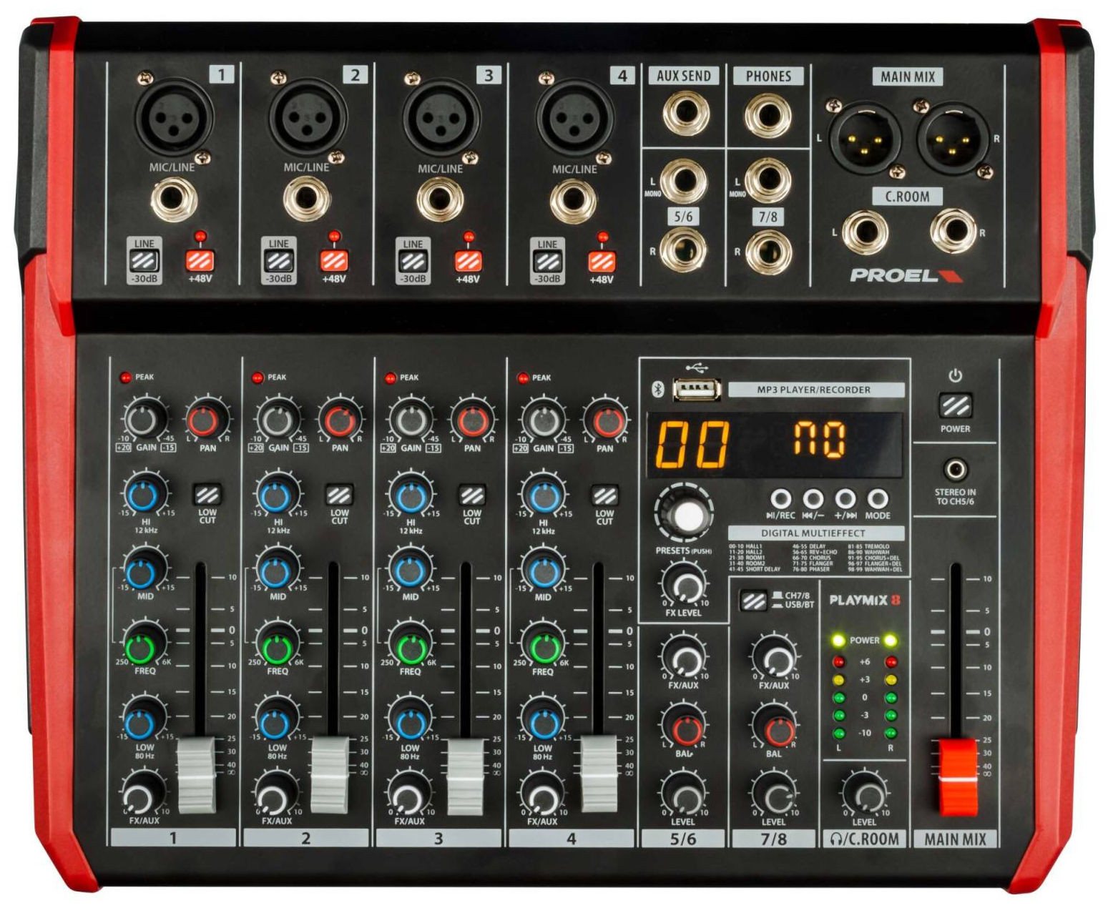1113x908 pixels.
Task: Click the channel 1 GAIN knob
Action: pos(144,420)
